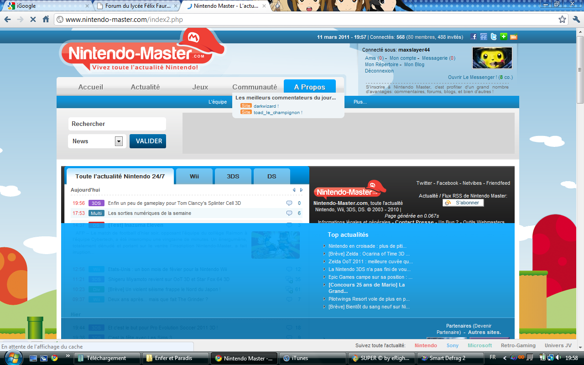The image size is (584, 365).
Task: Click the VALIDER search button
Action: click(x=148, y=141)
